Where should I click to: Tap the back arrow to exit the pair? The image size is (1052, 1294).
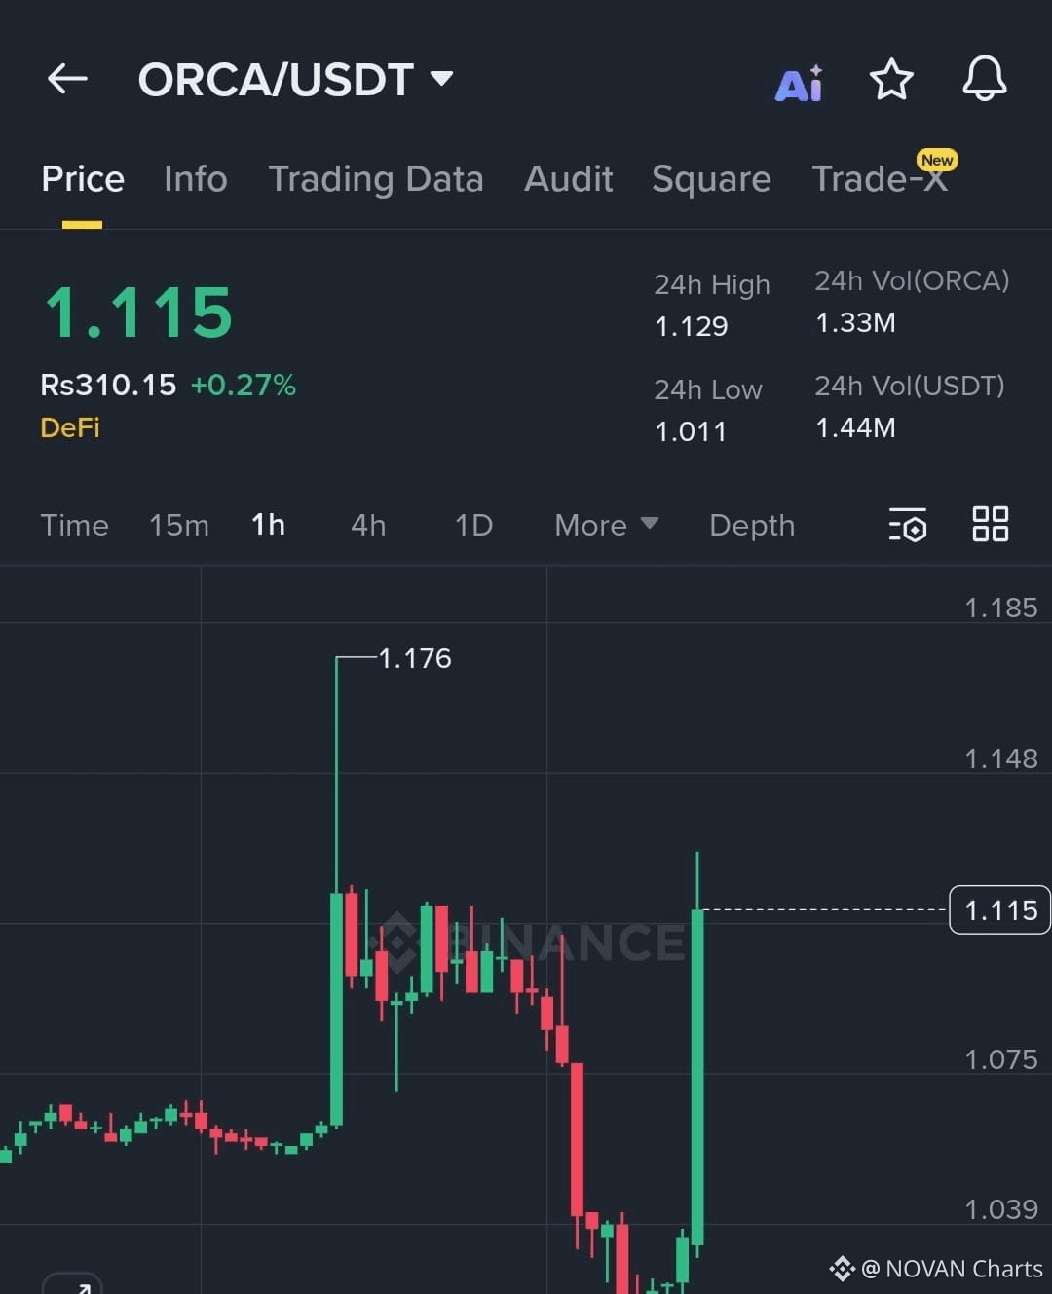pyautogui.click(x=66, y=79)
